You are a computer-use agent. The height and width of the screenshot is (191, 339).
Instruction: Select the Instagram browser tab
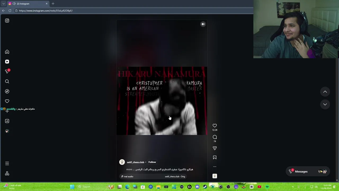[28, 4]
